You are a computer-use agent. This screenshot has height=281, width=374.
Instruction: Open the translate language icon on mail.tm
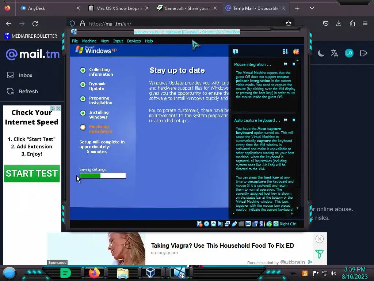(x=335, y=53)
